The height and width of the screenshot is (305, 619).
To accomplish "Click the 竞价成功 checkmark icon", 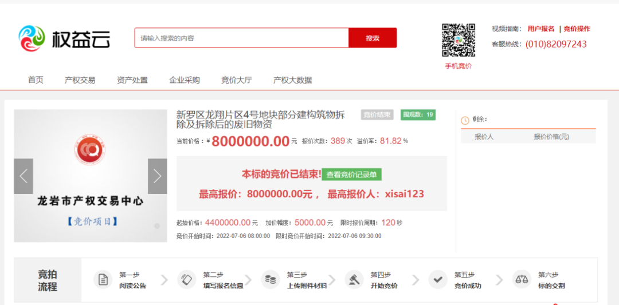I will click(x=438, y=280).
